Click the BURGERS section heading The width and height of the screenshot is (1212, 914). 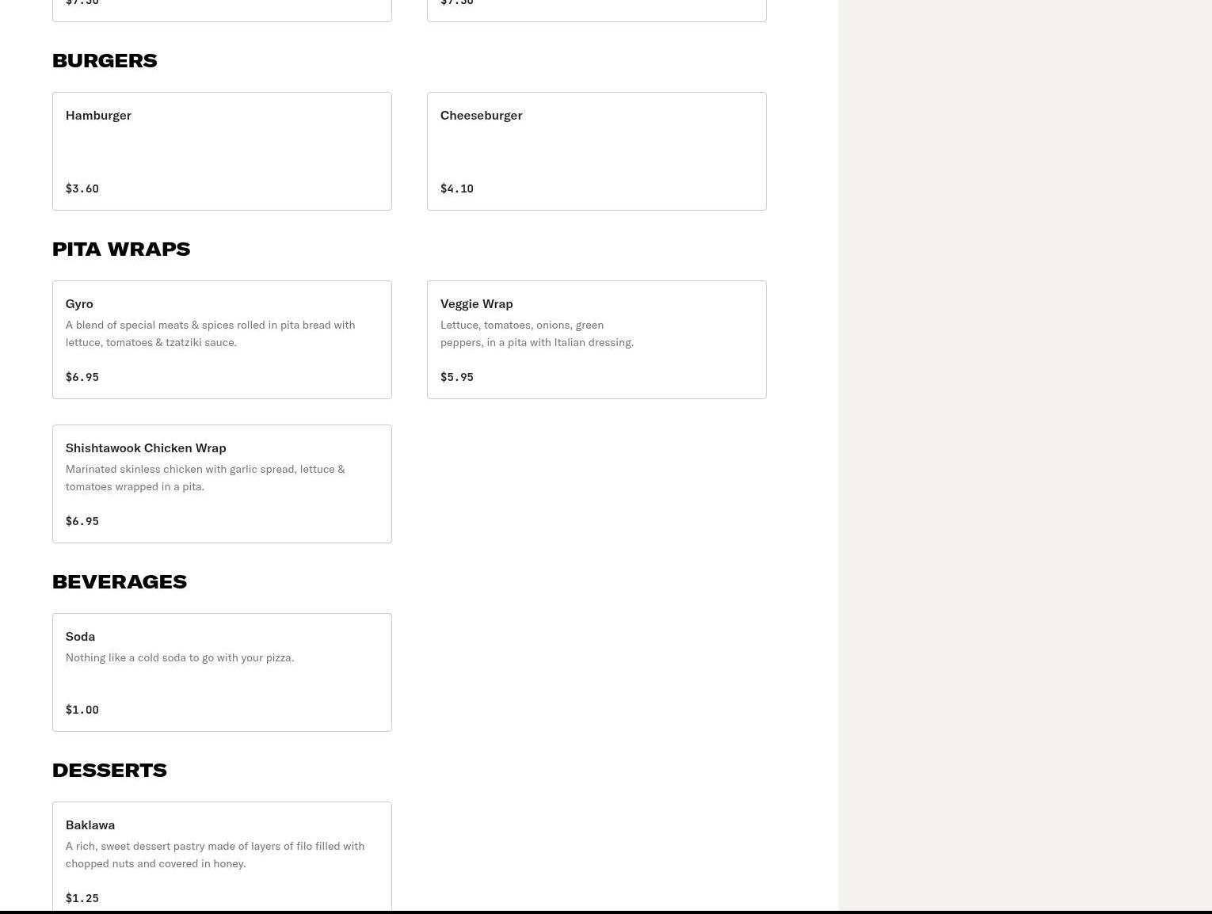[x=105, y=60]
